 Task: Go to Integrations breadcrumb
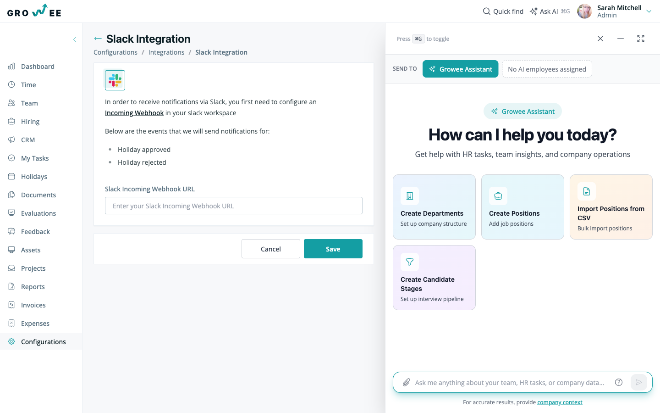(x=166, y=52)
